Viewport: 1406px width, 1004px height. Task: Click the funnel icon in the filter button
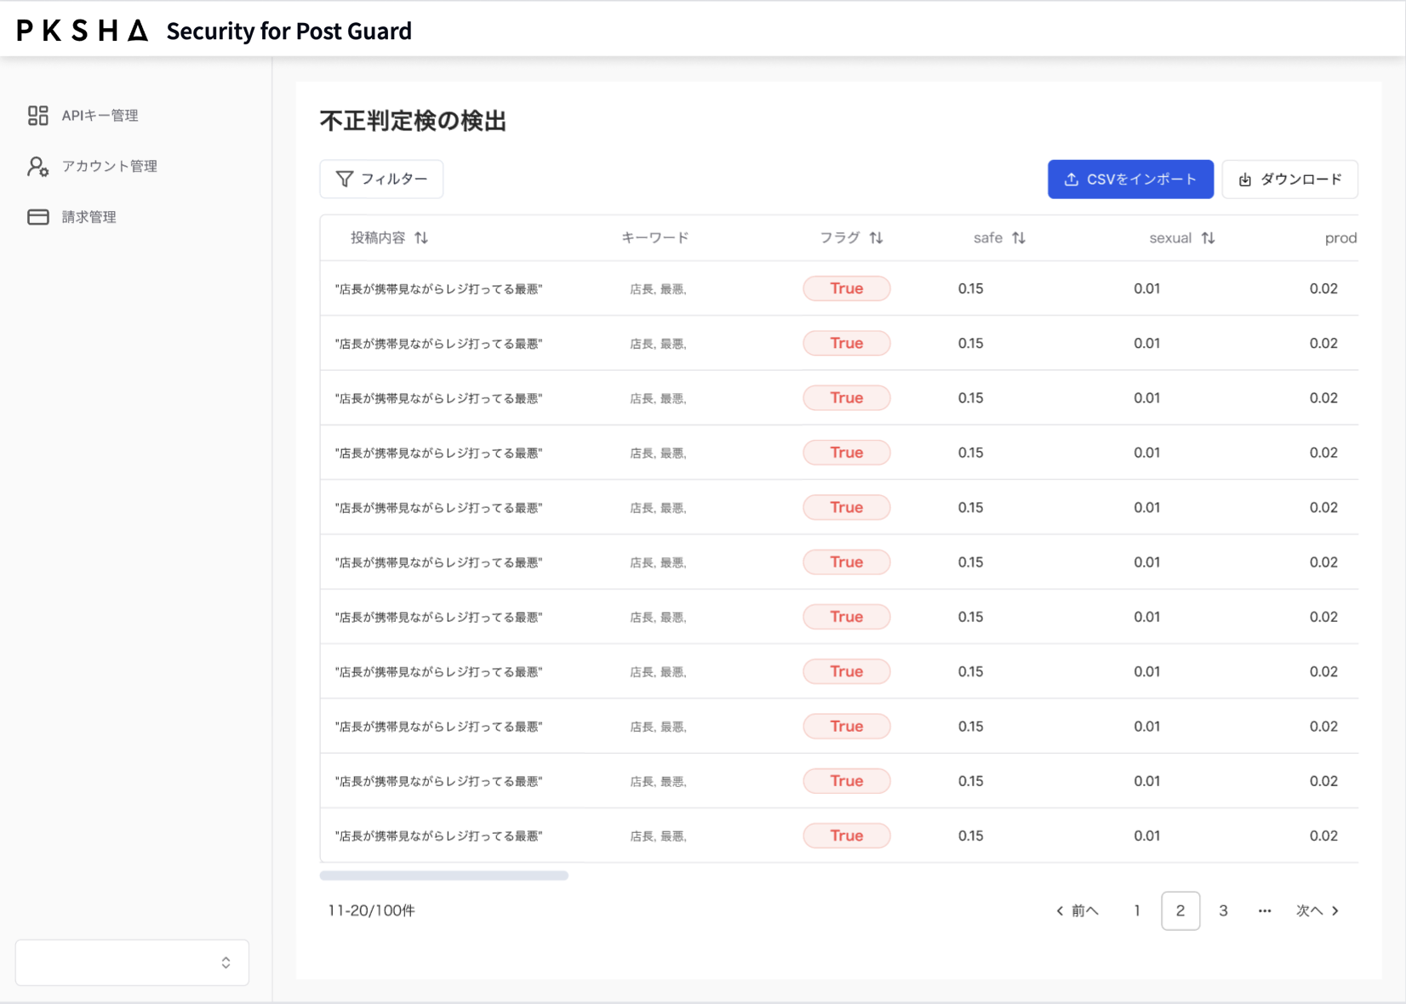344,180
